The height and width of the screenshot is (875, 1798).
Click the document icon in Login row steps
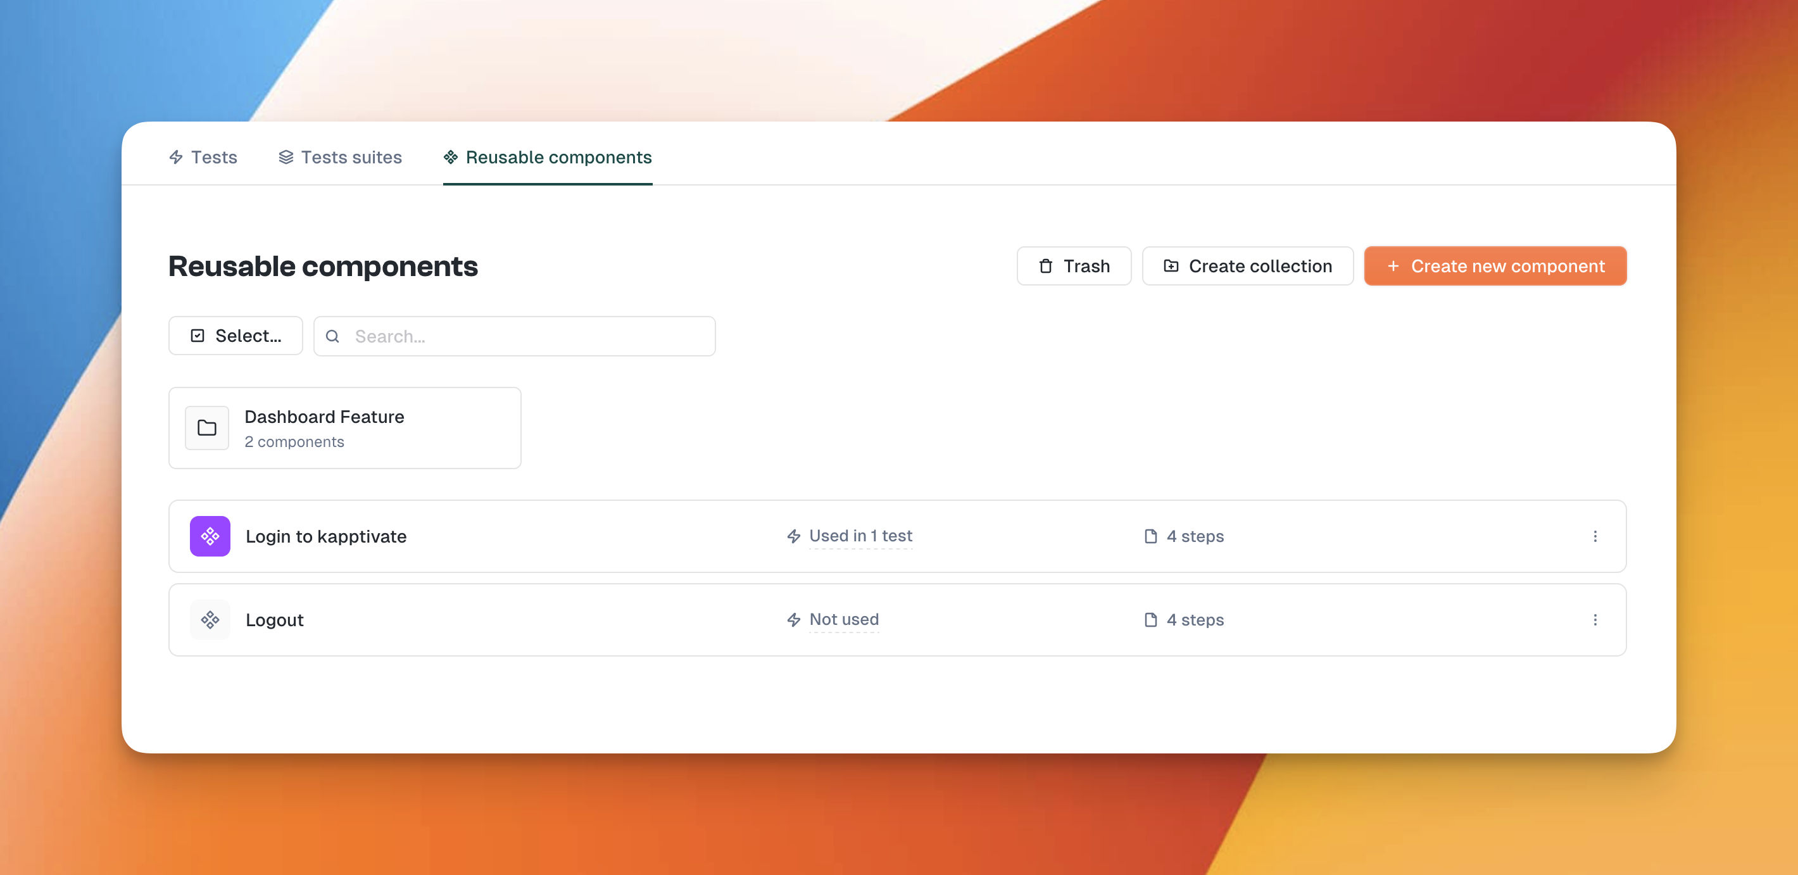[x=1151, y=536]
